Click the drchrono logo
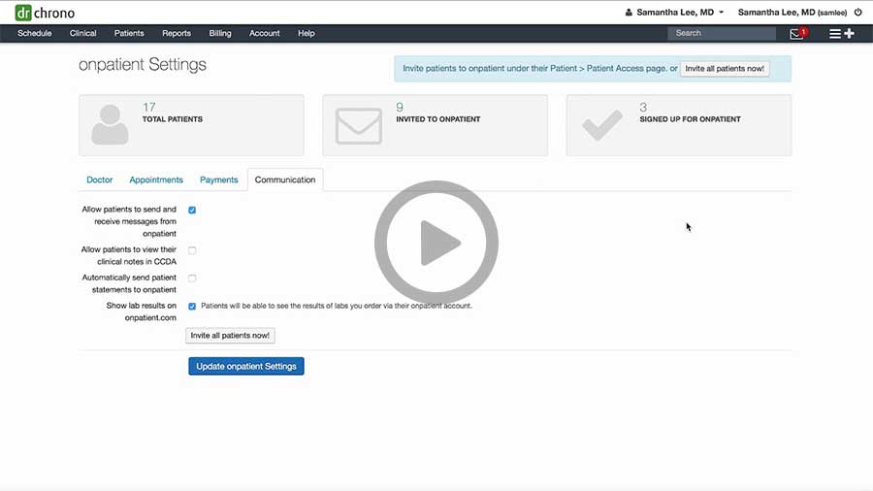 tap(45, 13)
